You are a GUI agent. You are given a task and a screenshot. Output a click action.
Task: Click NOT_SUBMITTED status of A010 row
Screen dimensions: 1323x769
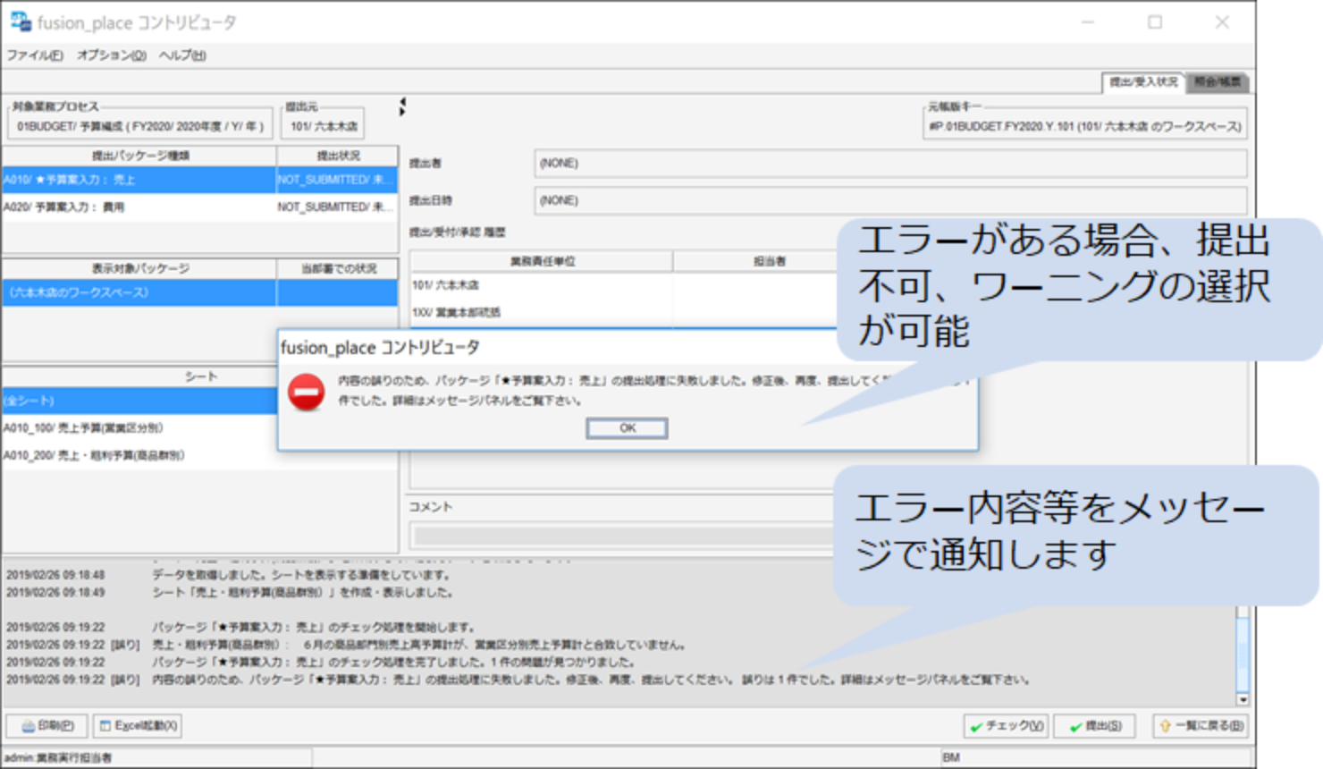(x=337, y=180)
